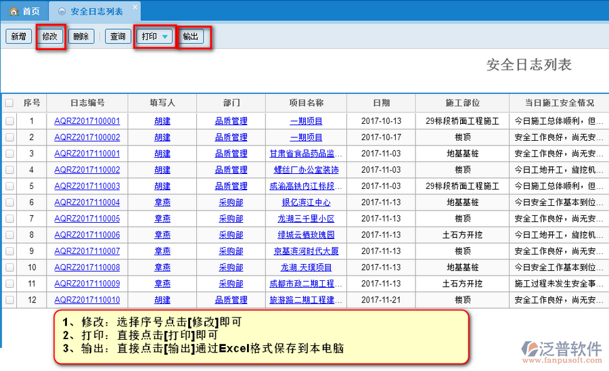Click the 输出 export button

191,37
